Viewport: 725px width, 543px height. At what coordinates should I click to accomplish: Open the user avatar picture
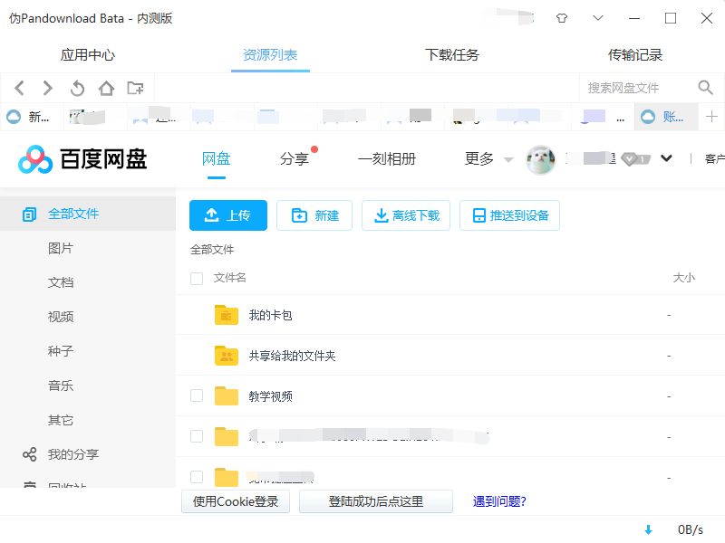pyautogui.click(x=540, y=159)
